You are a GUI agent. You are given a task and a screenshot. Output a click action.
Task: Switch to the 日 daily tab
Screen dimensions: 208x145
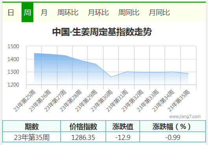11,13
